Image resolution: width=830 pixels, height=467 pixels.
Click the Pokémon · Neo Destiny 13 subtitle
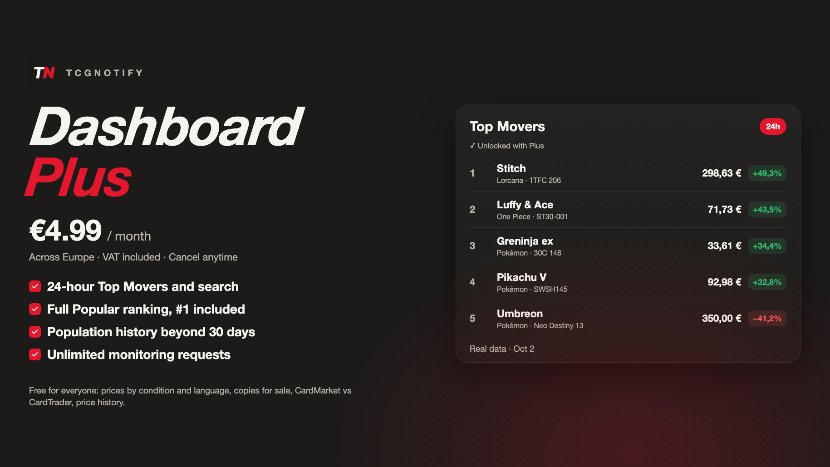coord(540,325)
